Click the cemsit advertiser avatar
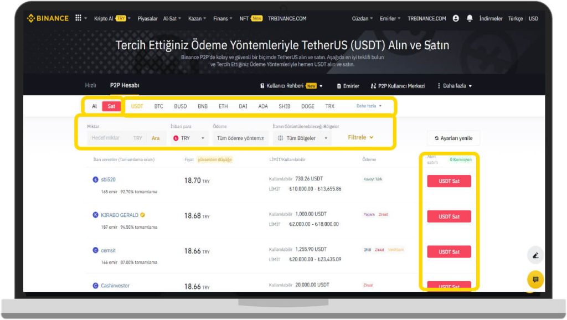This screenshot has height=320, width=567. 95,250
